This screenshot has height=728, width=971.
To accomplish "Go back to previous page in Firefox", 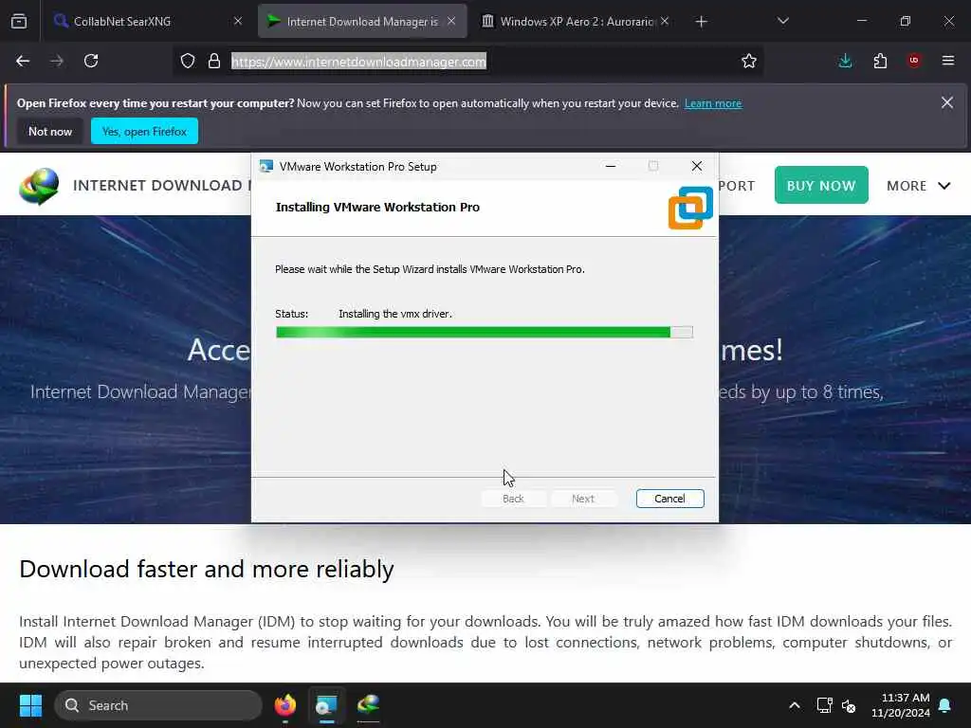I will click(x=23, y=61).
